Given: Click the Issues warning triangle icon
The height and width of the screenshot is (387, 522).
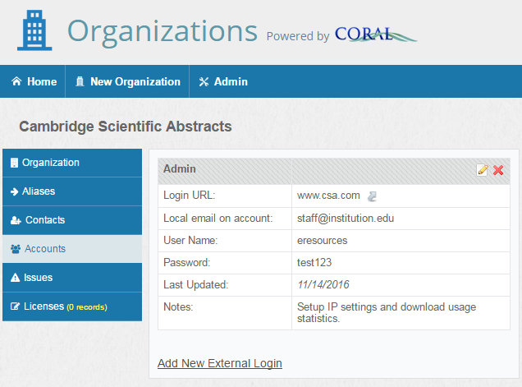Looking at the screenshot, I should pyautogui.click(x=15, y=278).
